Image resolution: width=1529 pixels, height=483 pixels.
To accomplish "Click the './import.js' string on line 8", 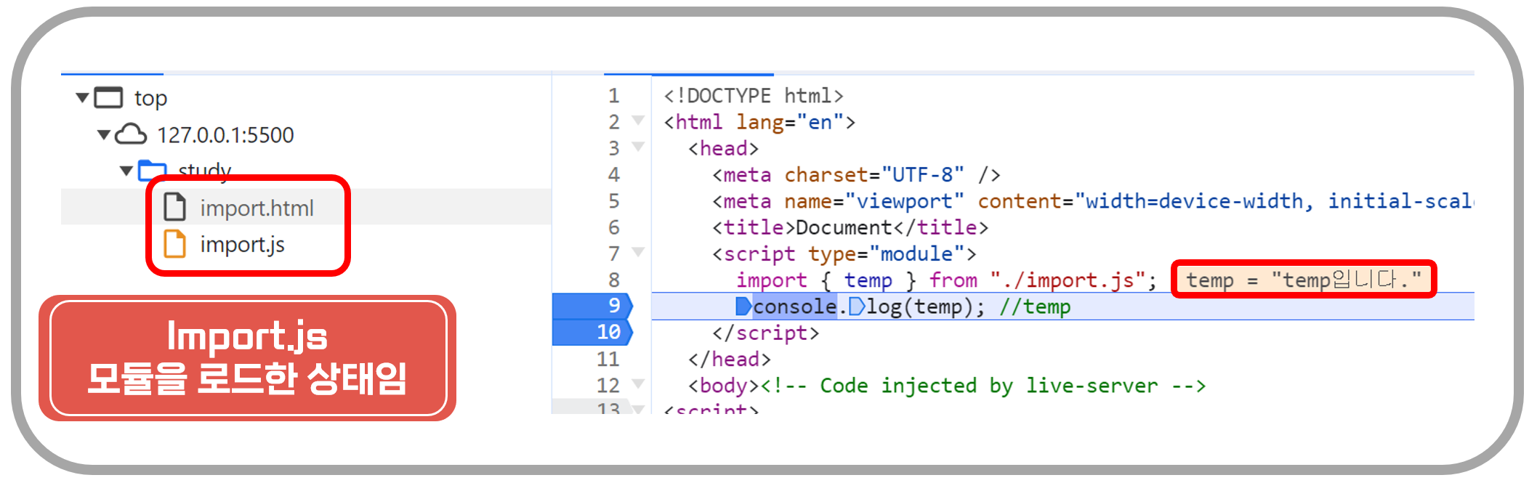I will click(1068, 280).
